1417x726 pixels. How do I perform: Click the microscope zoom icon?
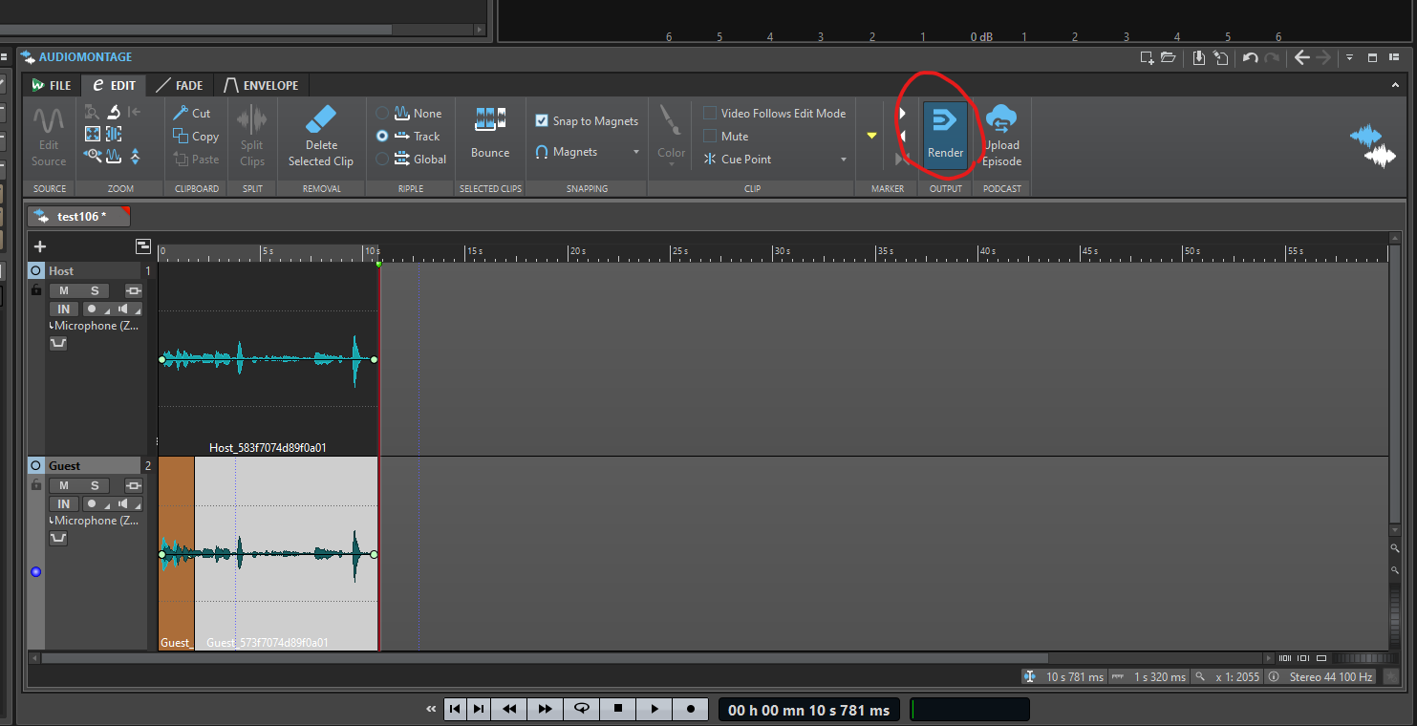114,112
